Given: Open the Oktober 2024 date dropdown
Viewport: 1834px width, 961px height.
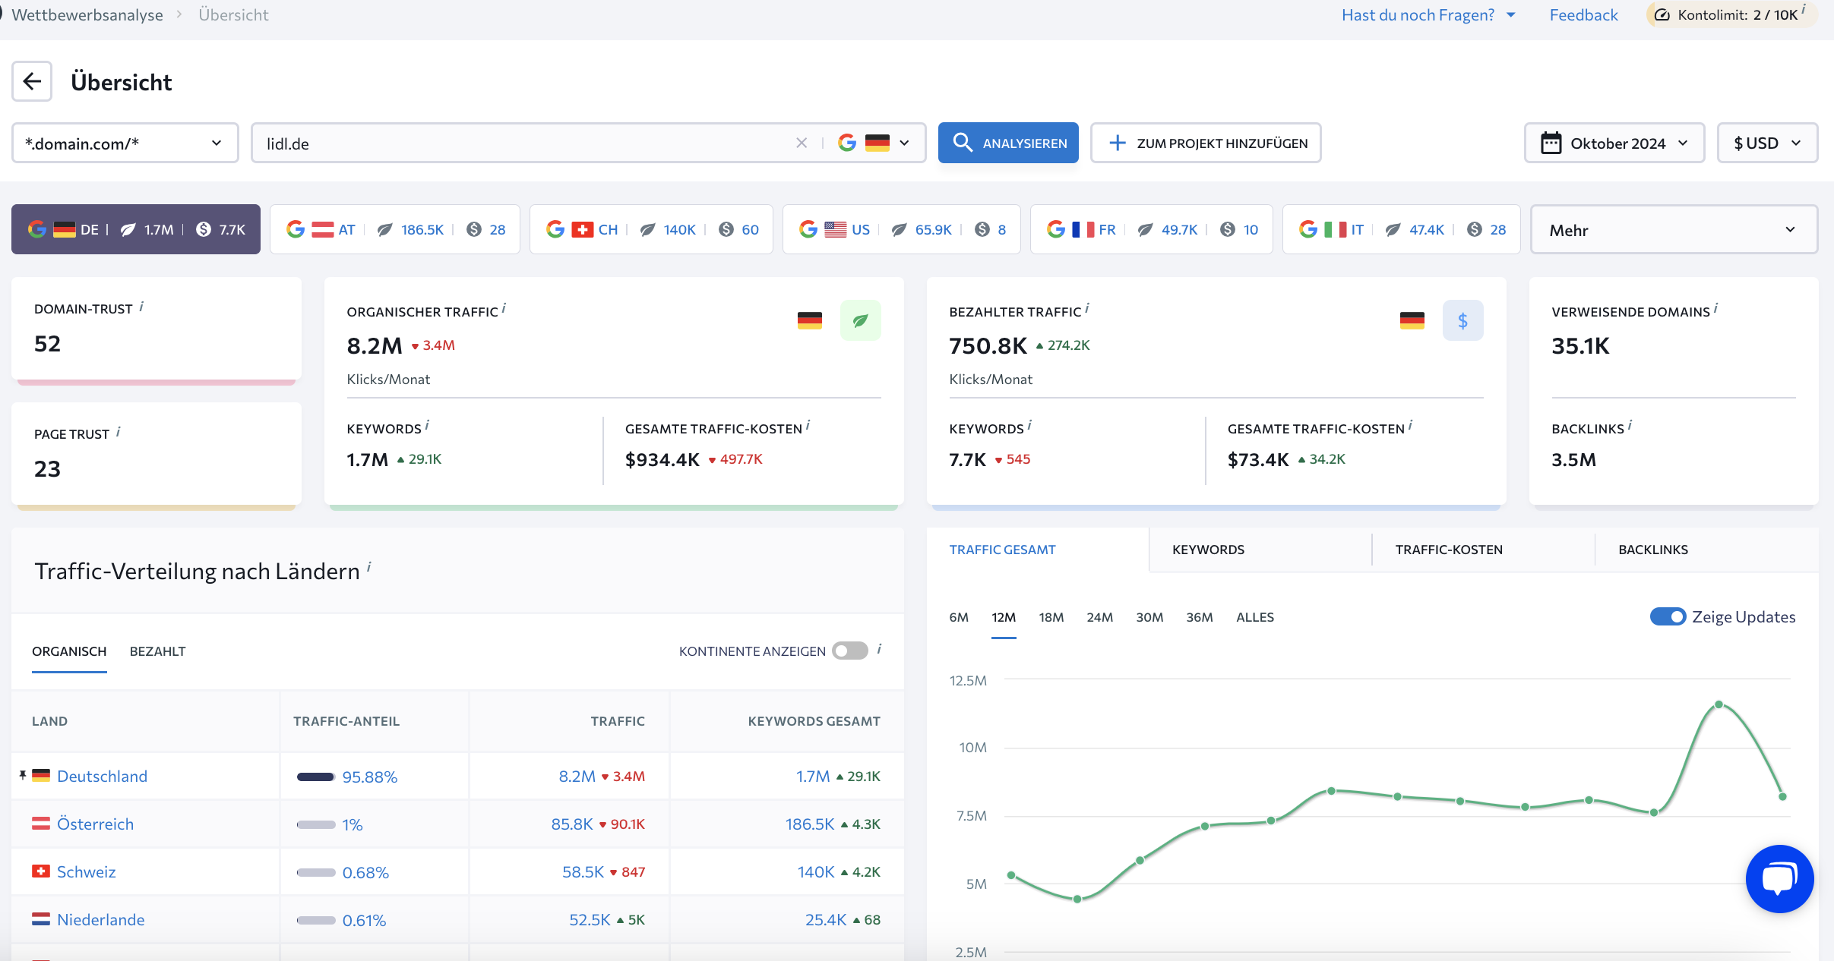Looking at the screenshot, I should 1614,143.
